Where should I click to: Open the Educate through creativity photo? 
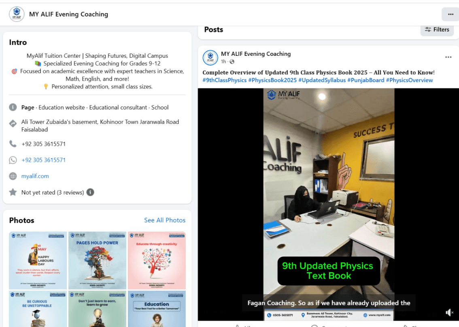(157, 260)
